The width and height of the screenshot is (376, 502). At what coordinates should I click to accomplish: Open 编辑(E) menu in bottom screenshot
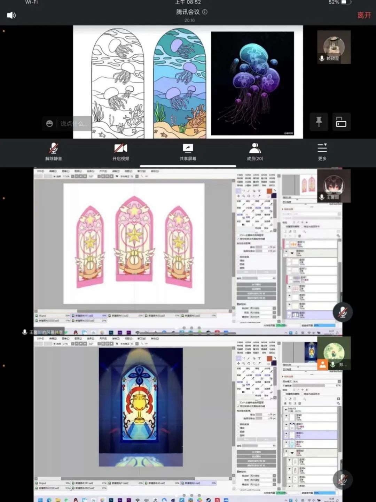(53, 338)
